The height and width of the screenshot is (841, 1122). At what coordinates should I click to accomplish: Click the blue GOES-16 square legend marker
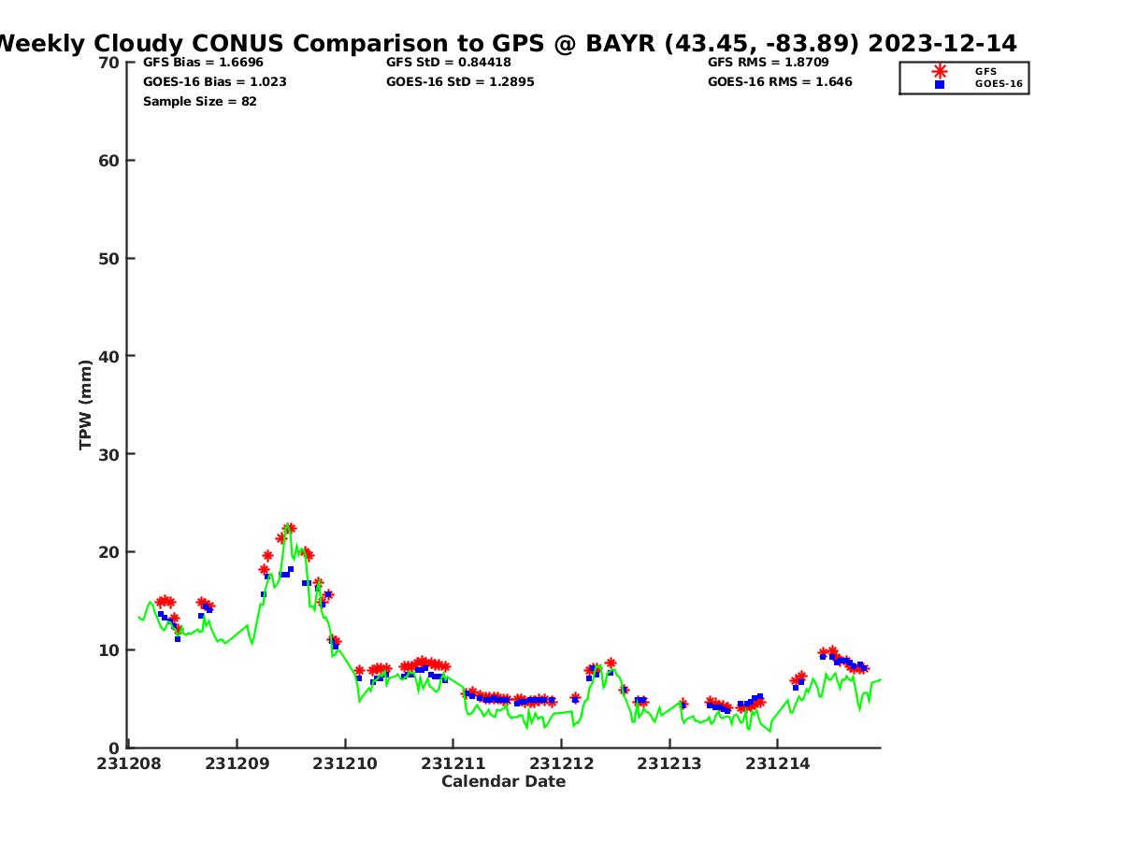[940, 84]
